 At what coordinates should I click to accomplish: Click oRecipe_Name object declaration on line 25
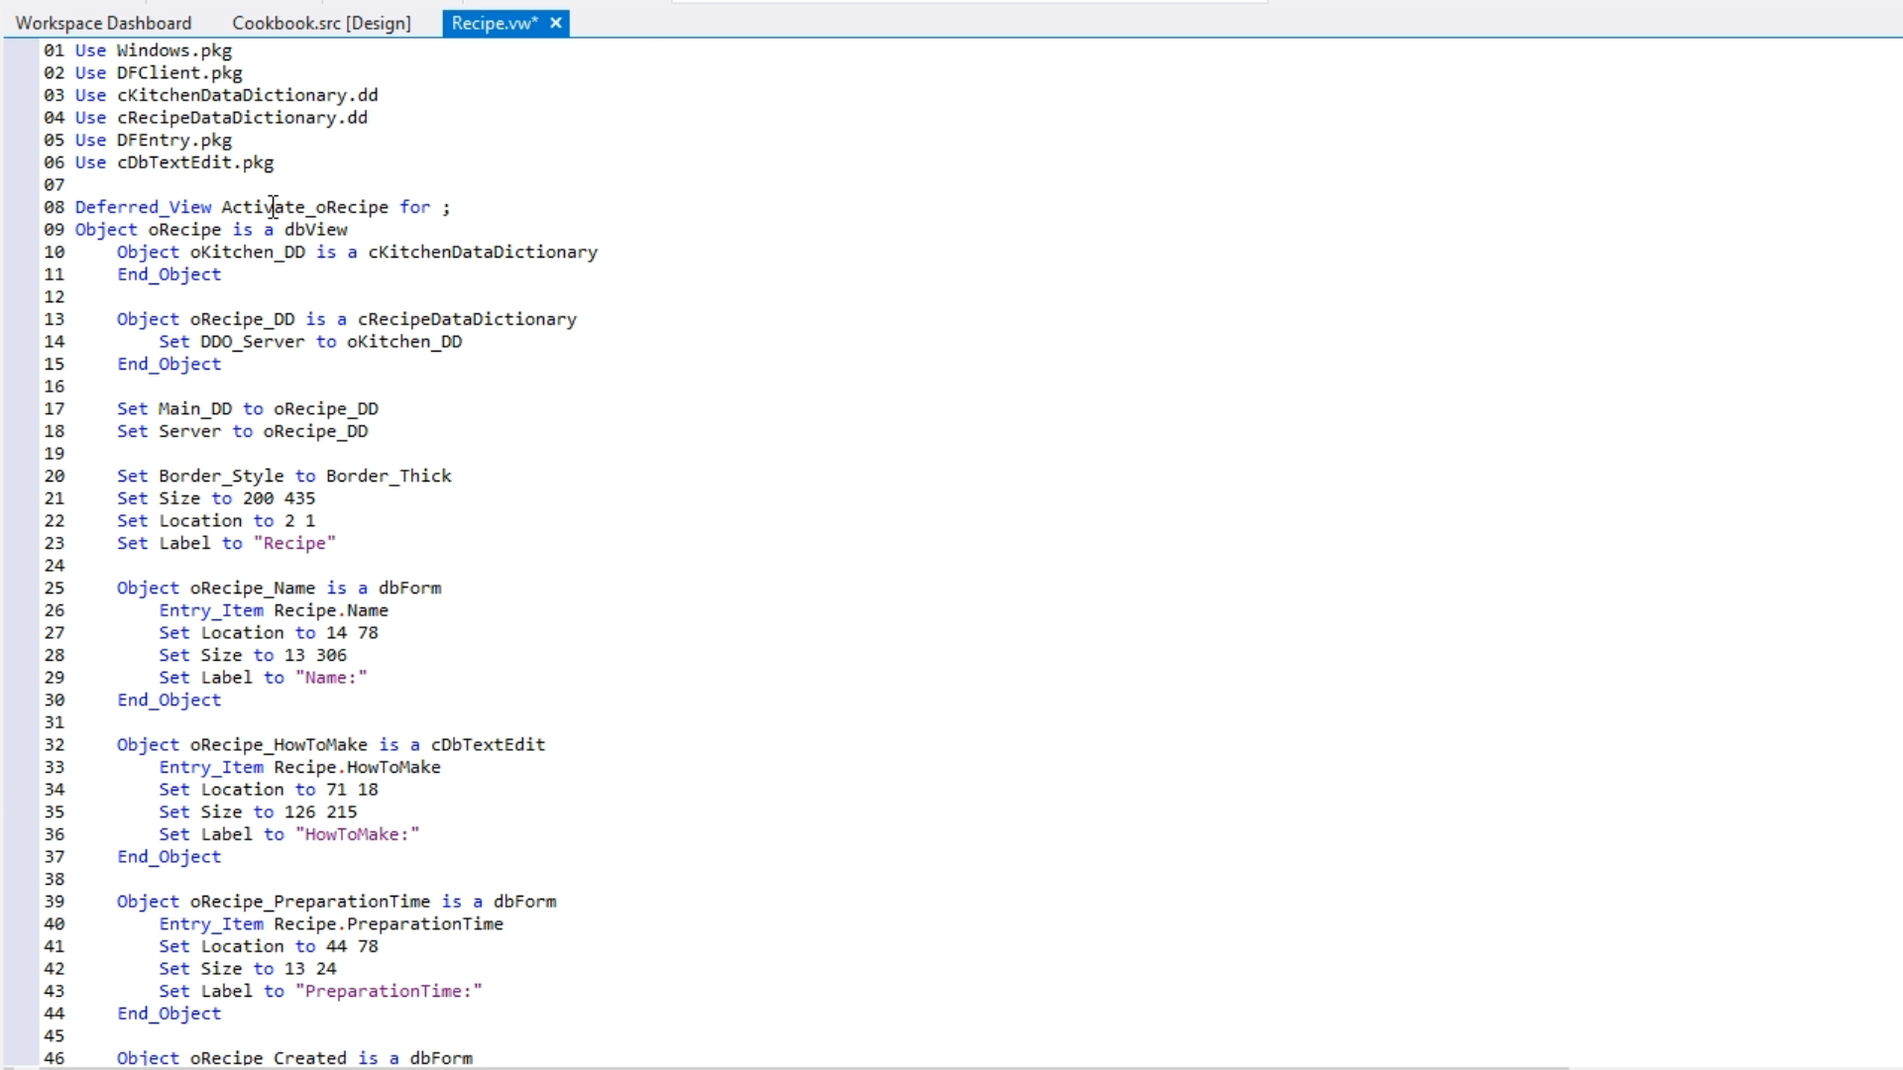pyautogui.click(x=252, y=588)
